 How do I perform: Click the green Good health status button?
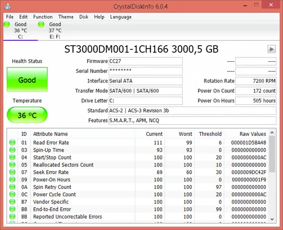27,80
